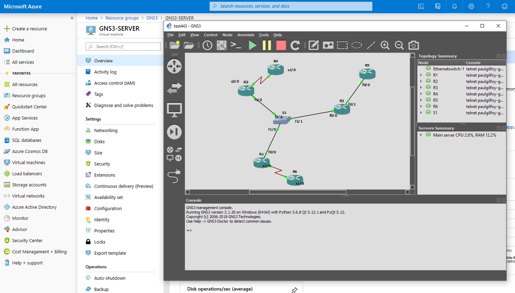Screen dimensions: 515x293
Task: Open Auto-shutdown under Operations
Action: [110, 278]
